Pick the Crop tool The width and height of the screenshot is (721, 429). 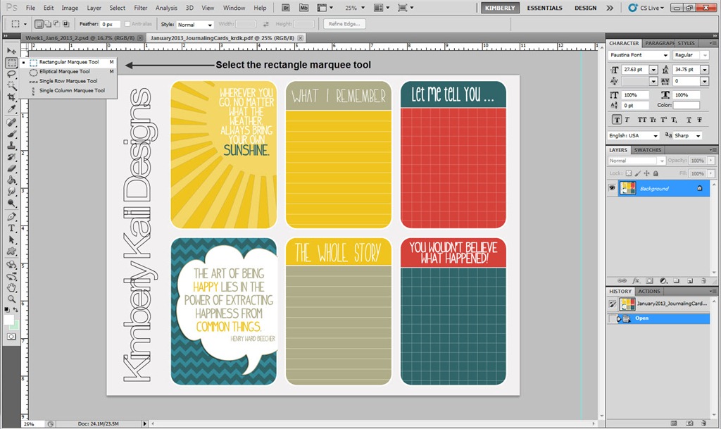(12, 97)
